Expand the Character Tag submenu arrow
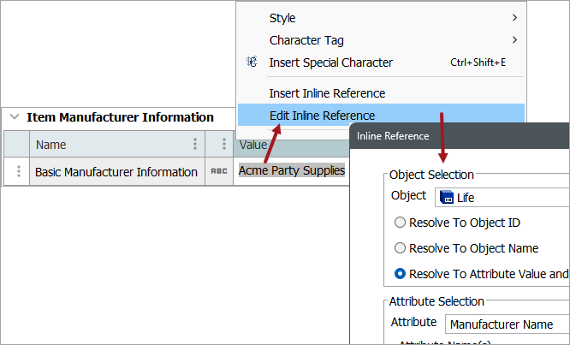 (x=514, y=40)
